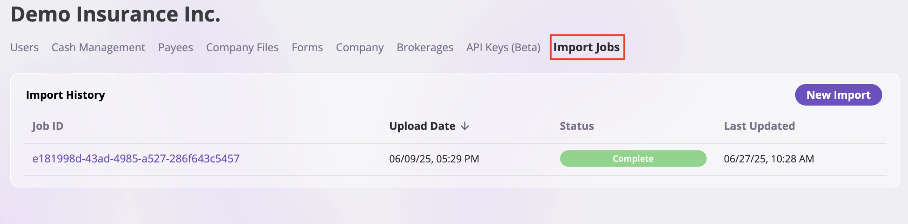Viewport: 908px width, 224px height.
Task: Select the Import Jobs tab
Action: [x=586, y=47]
